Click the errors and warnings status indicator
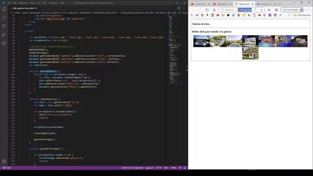Viewport: 313px width, 176px height. 7,168
